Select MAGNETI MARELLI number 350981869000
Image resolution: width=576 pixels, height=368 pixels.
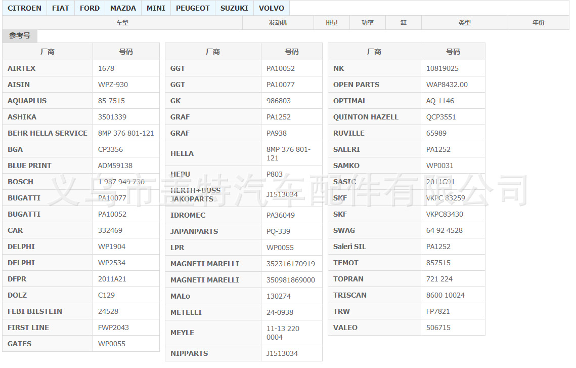click(292, 280)
